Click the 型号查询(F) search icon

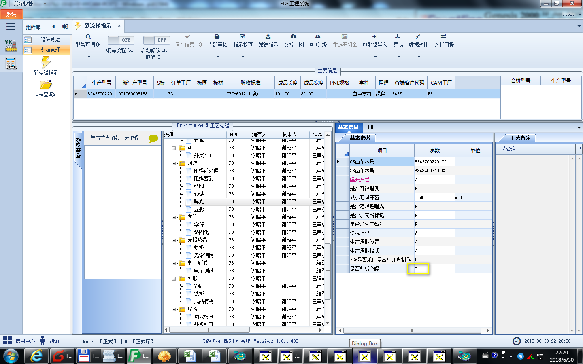pos(88,37)
